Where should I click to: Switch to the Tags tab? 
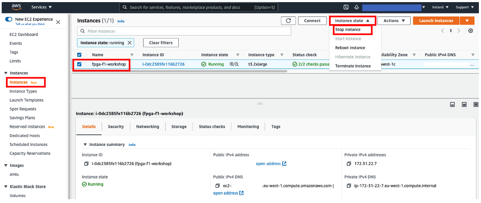click(276, 126)
